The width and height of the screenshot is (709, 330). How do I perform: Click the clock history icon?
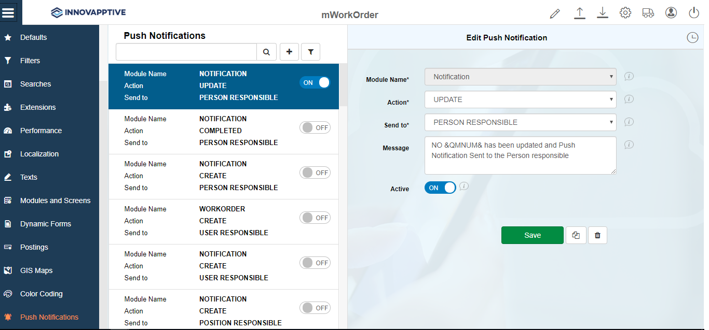pyautogui.click(x=692, y=37)
